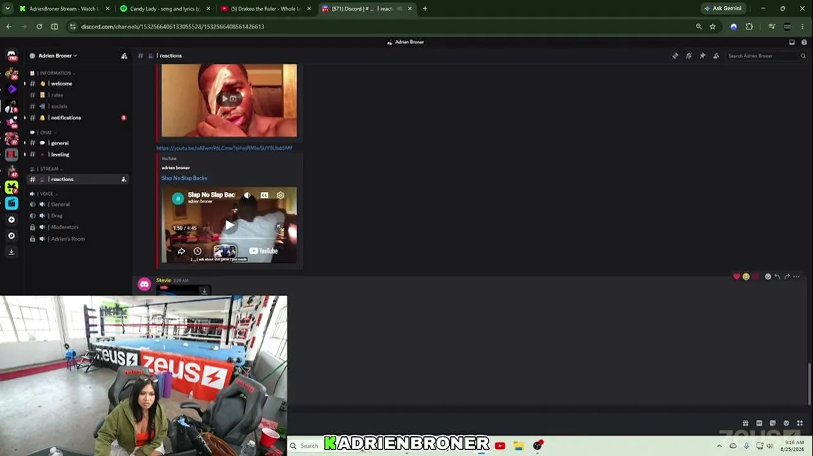Click the Ask Gemini button

coord(722,9)
